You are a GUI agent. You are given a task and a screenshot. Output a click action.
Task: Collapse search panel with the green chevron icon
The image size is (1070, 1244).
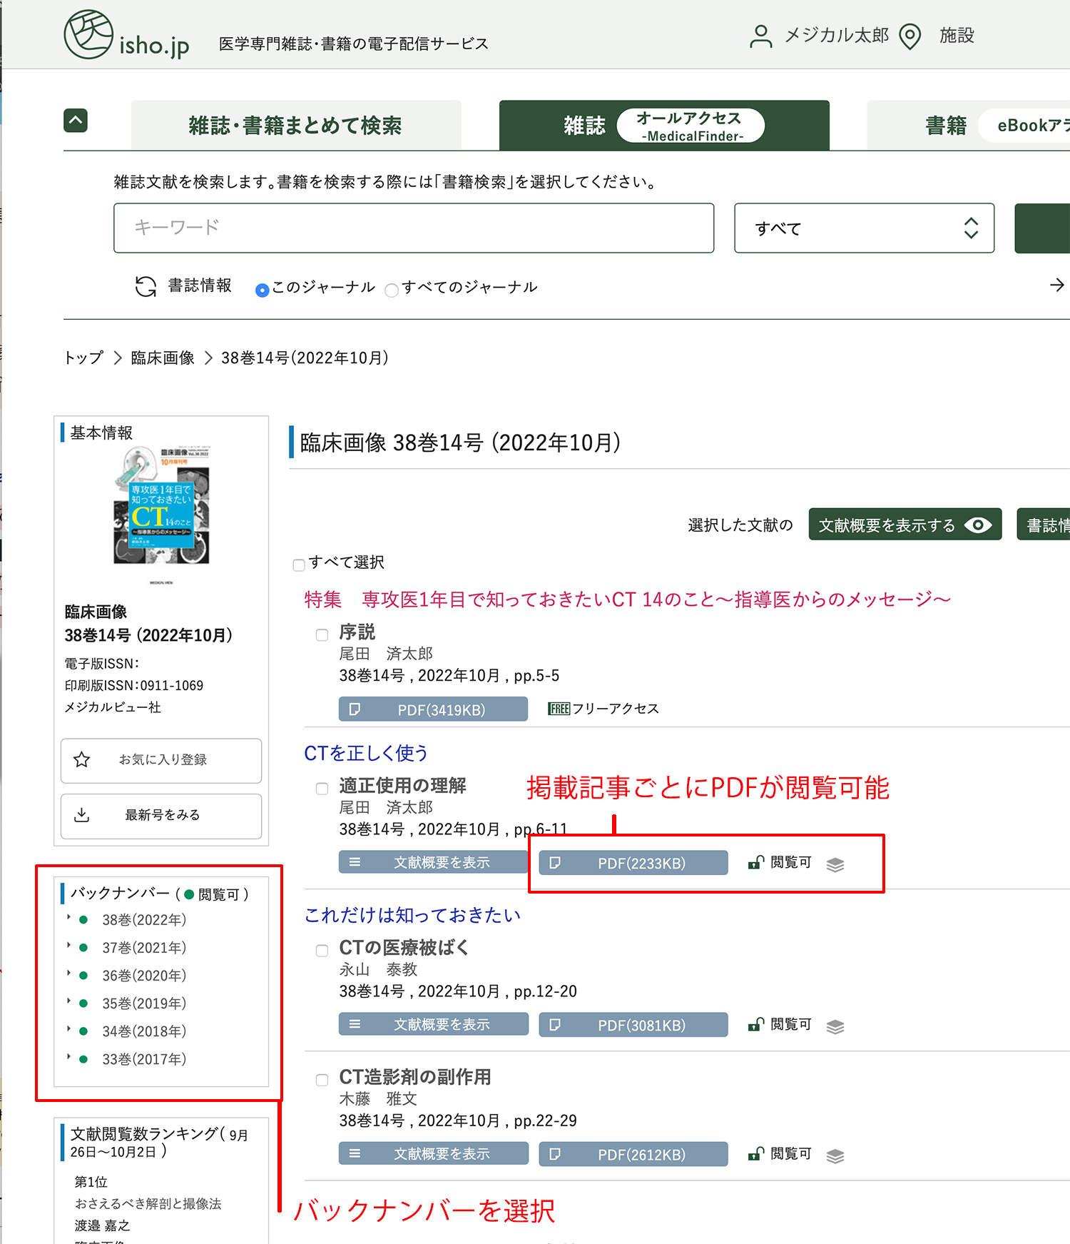(x=76, y=121)
